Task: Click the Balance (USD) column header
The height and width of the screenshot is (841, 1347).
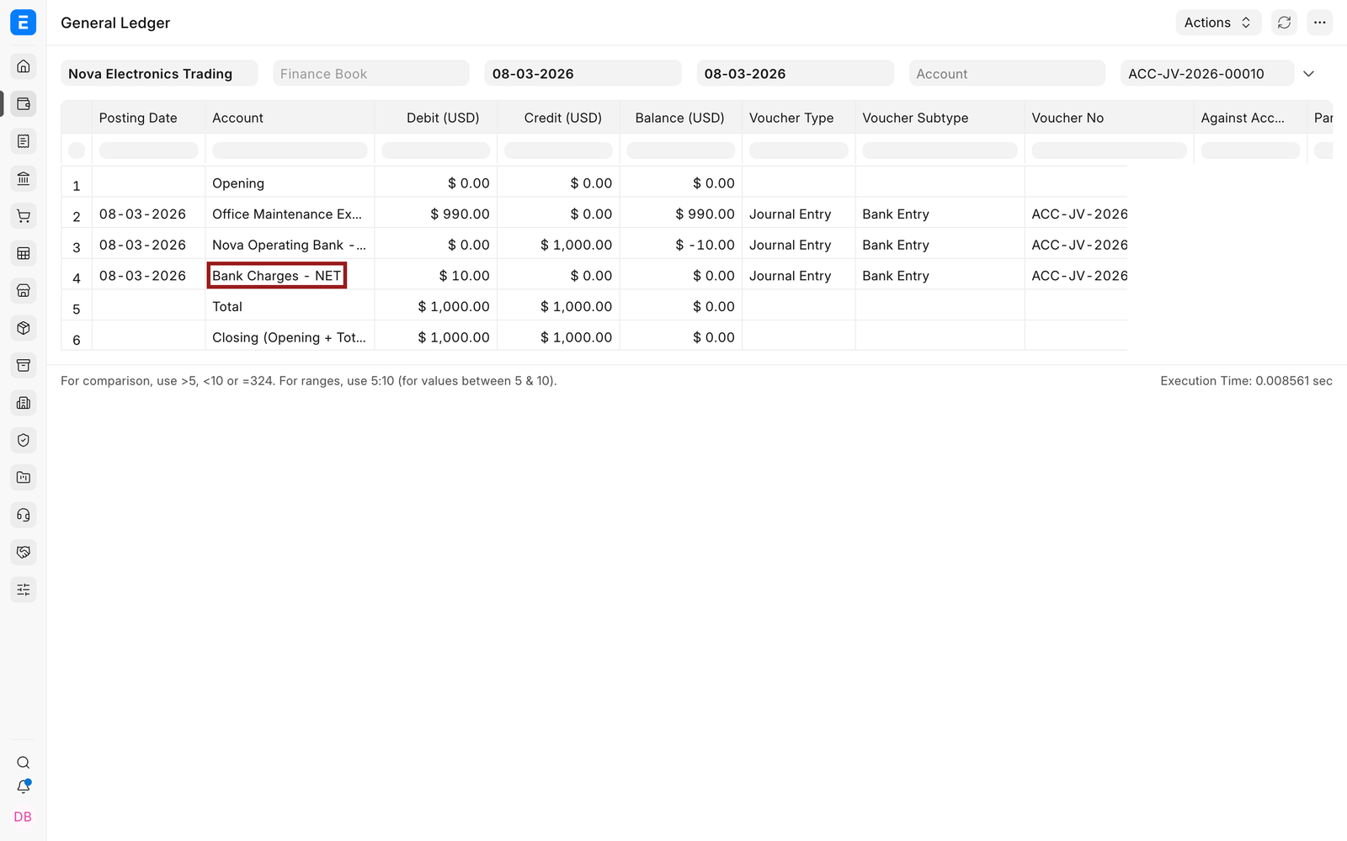Action: point(680,118)
